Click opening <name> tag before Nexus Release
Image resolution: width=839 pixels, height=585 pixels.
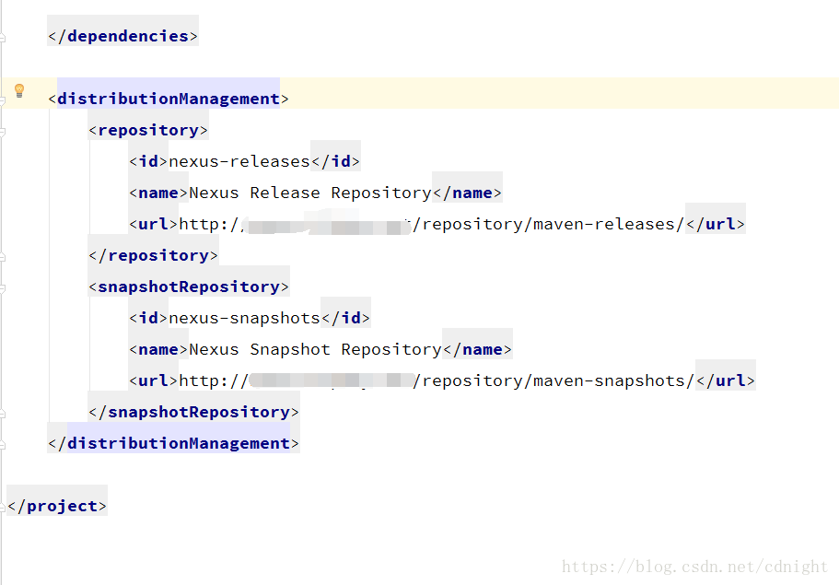click(x=158, y=193)
